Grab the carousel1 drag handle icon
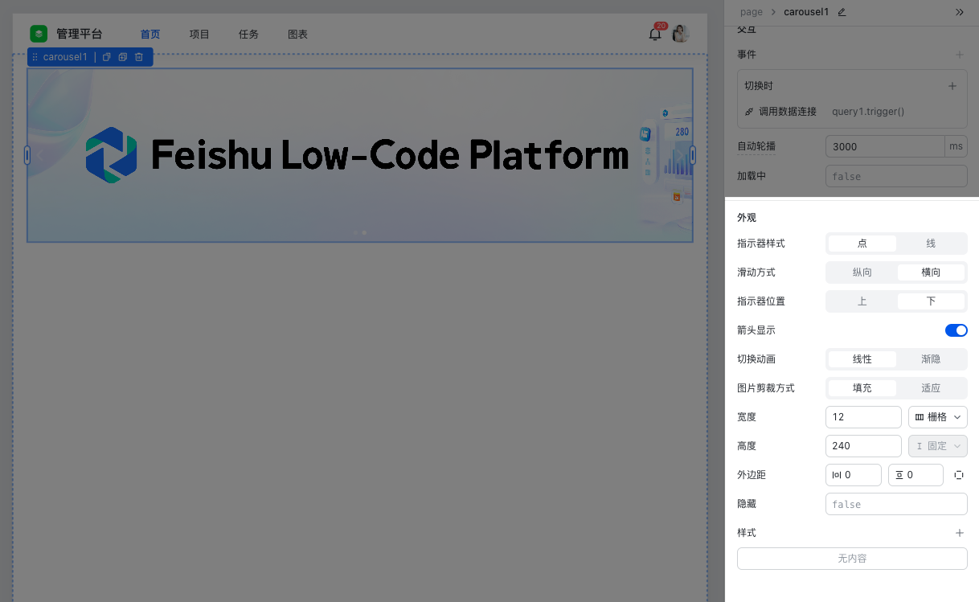Screen dimensions: 979x602 [x=35, y=57]
